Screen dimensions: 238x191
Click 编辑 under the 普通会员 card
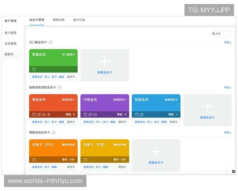click(x=61, y=77)
